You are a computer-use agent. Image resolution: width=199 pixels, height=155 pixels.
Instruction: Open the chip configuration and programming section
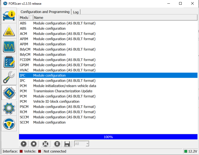(9, 93)
